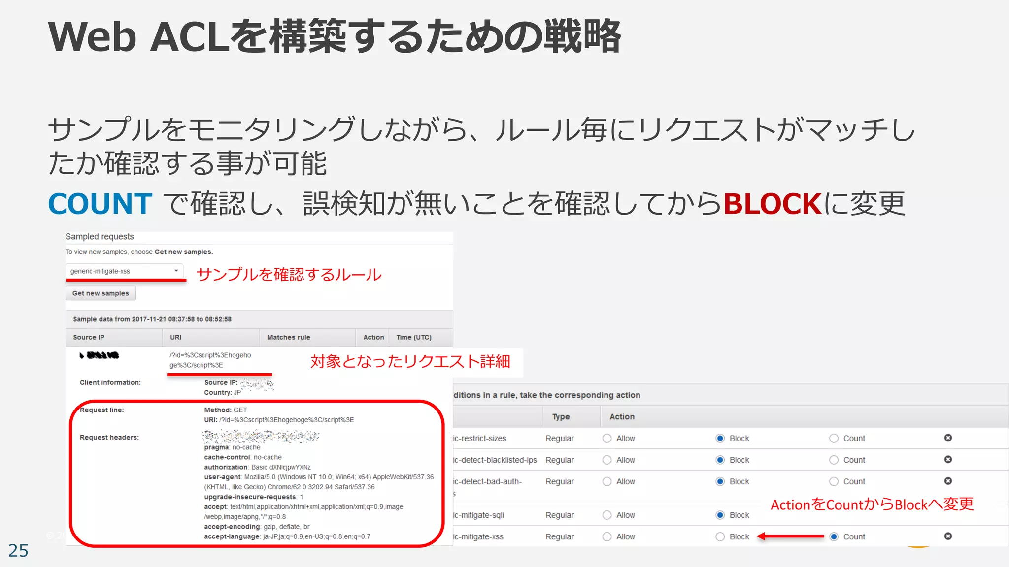Viewport: 1009px width, 567px height.
Task: Click the Method: GET value
Action: pos(226,410)
